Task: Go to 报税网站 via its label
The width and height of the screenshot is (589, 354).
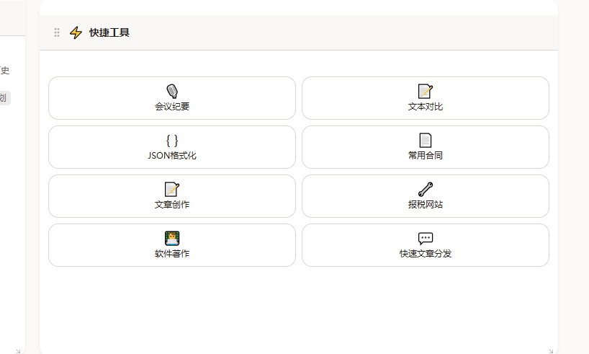Action: [426, 205]
